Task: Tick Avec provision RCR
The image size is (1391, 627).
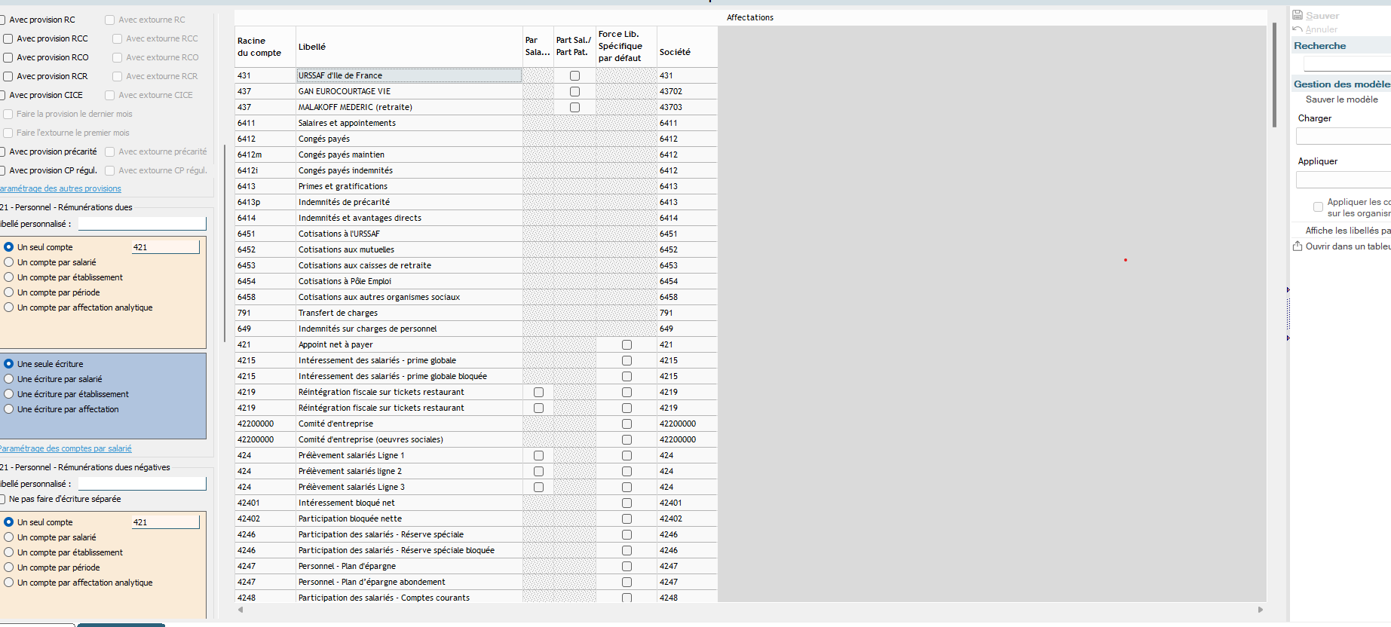Action: click(8, 76)
